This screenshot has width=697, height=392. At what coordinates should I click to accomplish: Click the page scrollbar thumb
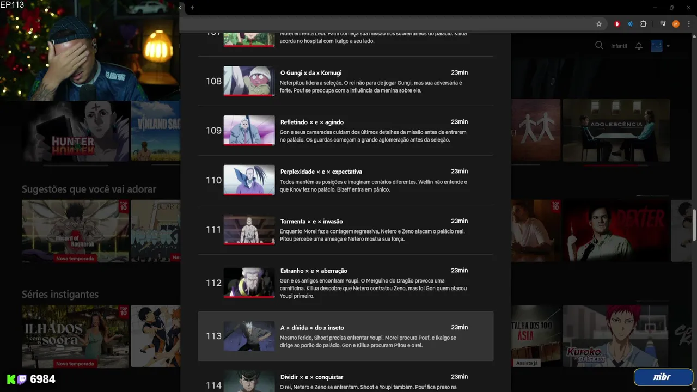coord(694,224)
